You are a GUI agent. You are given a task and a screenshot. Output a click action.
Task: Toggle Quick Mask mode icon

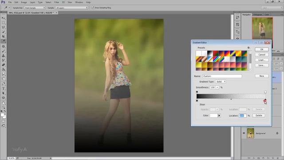[3, 121]
